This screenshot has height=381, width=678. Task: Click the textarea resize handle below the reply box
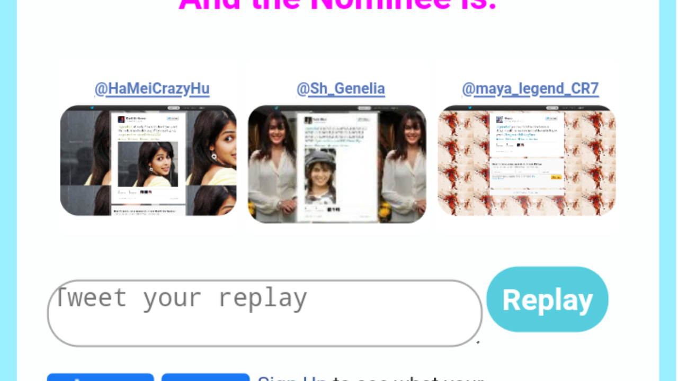478,342
